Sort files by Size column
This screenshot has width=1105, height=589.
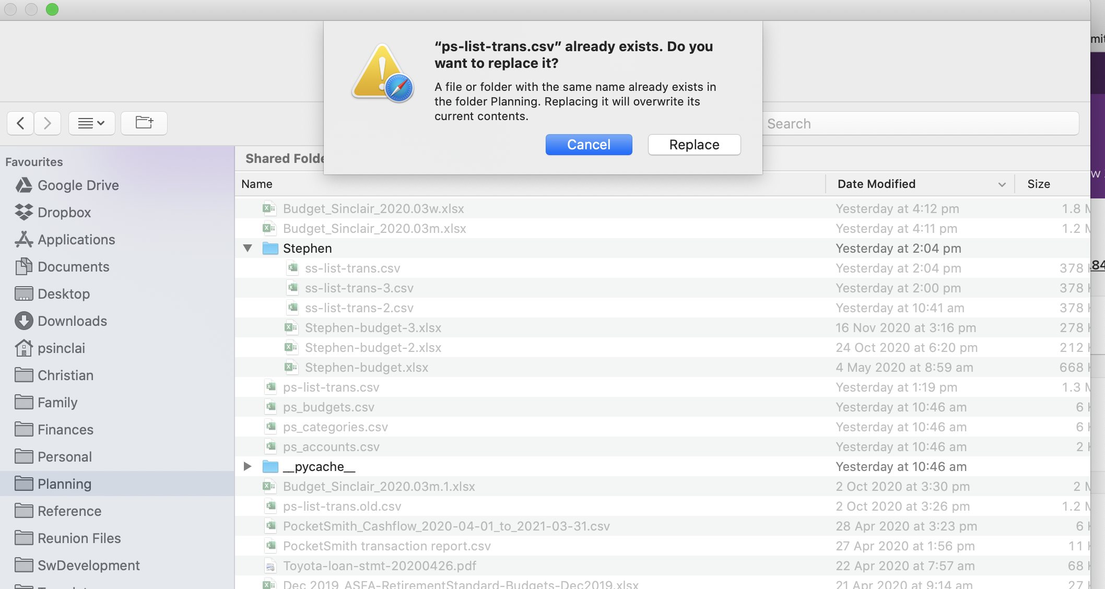pos(1038,184)
